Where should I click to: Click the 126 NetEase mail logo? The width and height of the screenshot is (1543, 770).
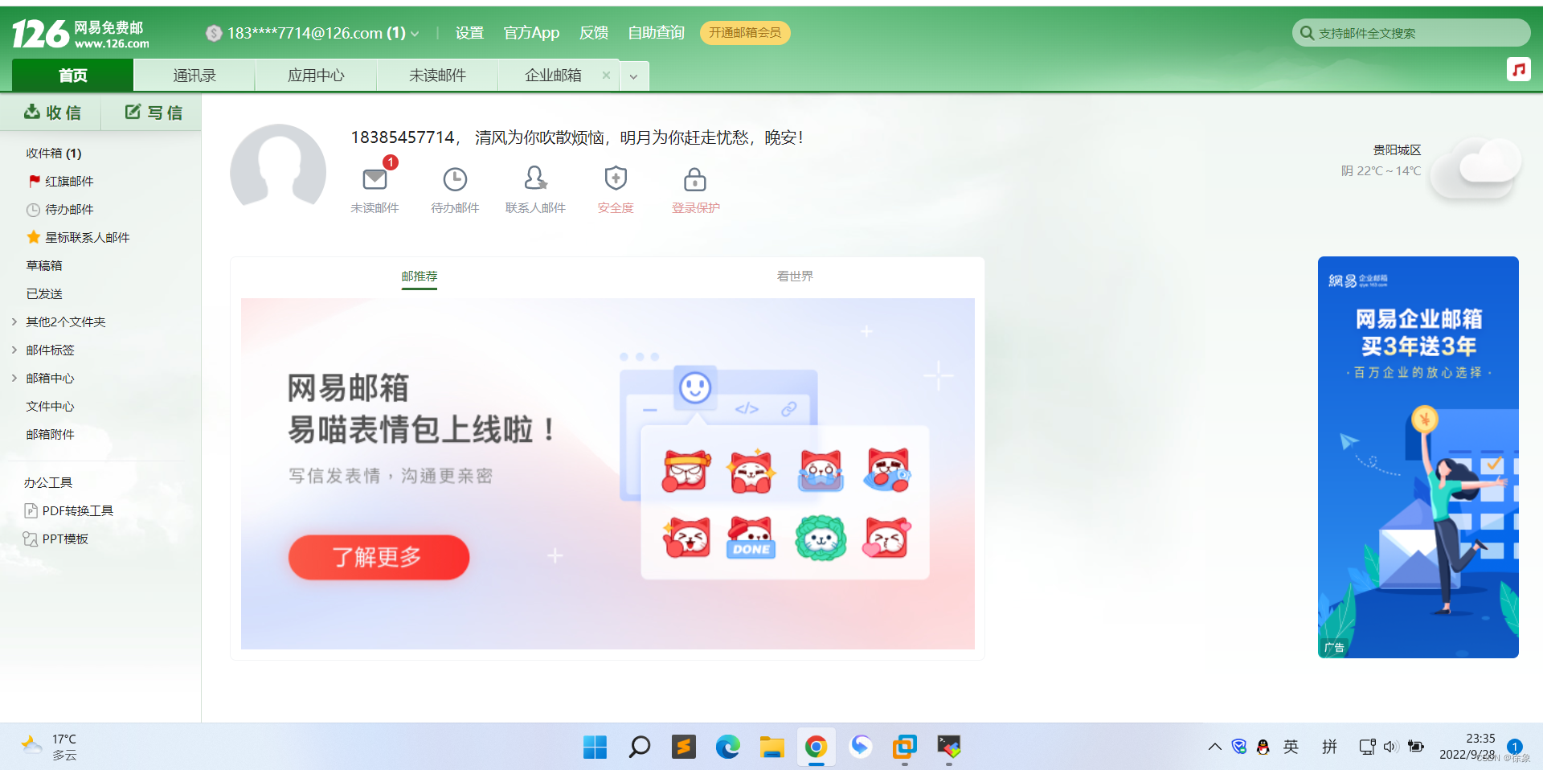(x=80, y=34)
